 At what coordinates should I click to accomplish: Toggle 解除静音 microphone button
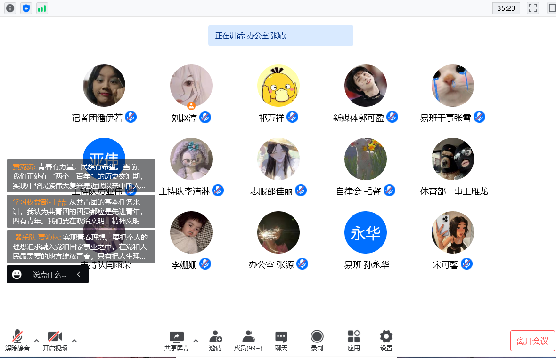[17, 341]
